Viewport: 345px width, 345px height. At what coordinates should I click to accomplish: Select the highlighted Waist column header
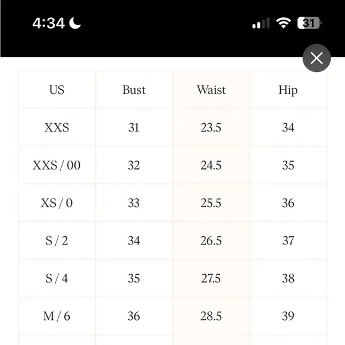(211, 90)
